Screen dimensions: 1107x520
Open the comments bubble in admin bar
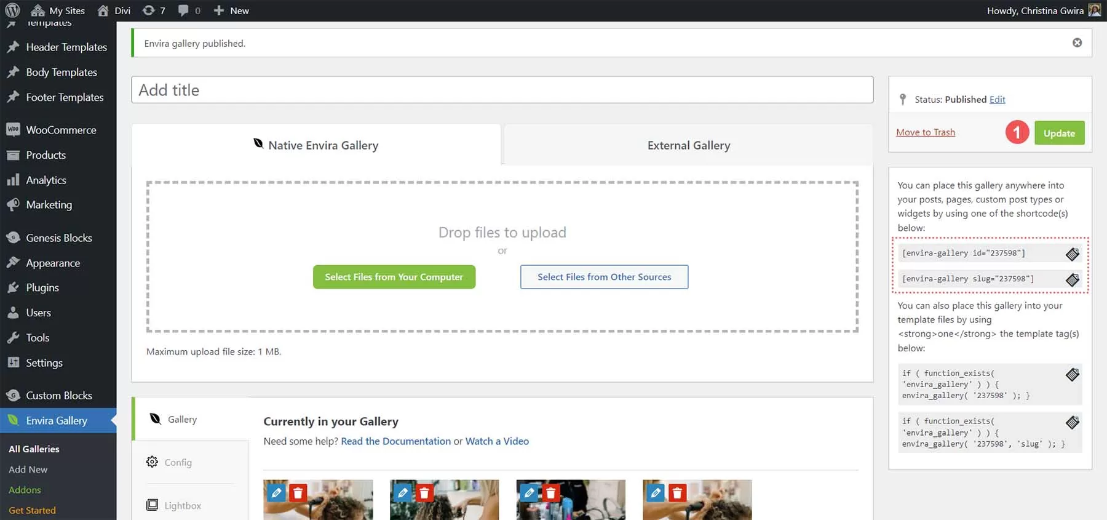pos(189,10)
